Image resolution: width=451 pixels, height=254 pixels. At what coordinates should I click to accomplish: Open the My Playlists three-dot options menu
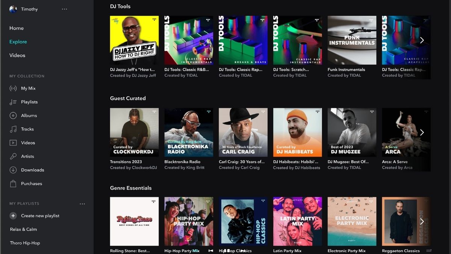(x=82, y=204)
